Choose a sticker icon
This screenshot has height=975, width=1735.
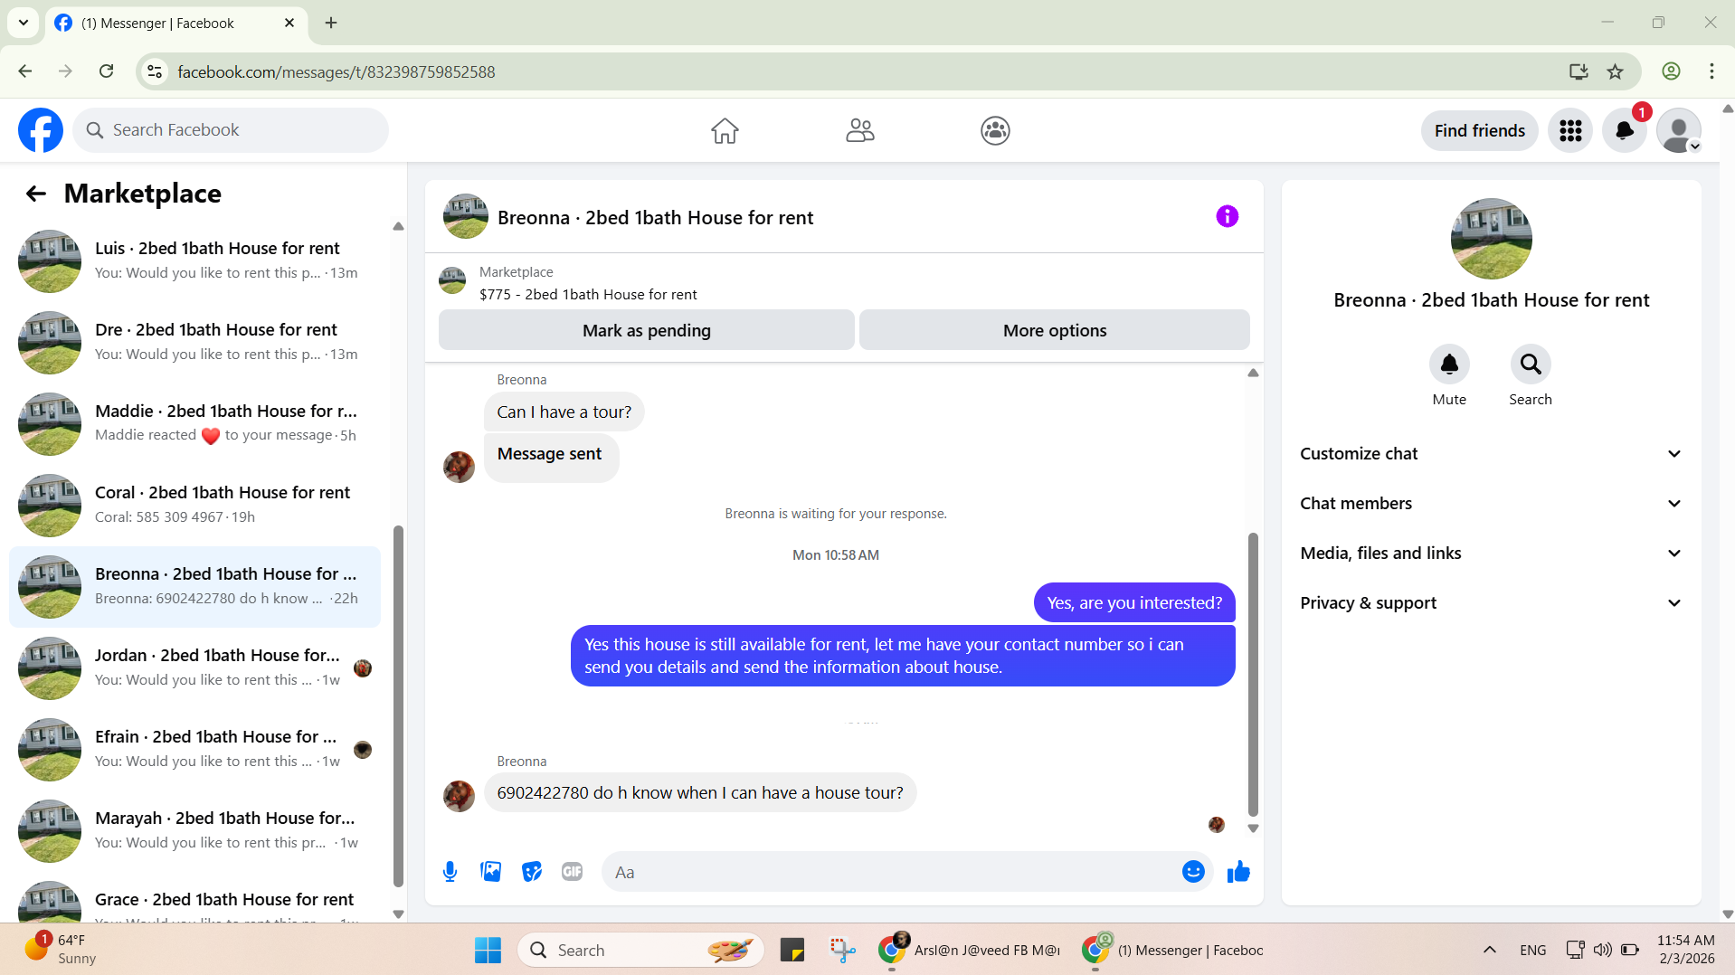point(532,872)
